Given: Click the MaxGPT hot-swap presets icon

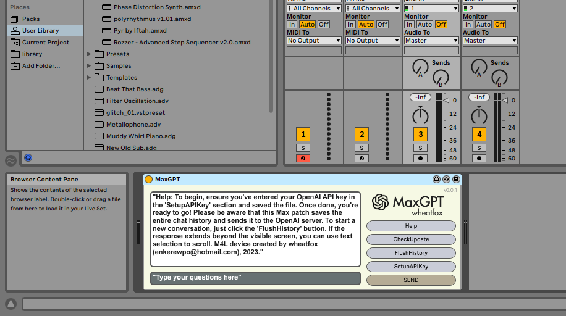Looking at the screenshot, I should [446, 180].
